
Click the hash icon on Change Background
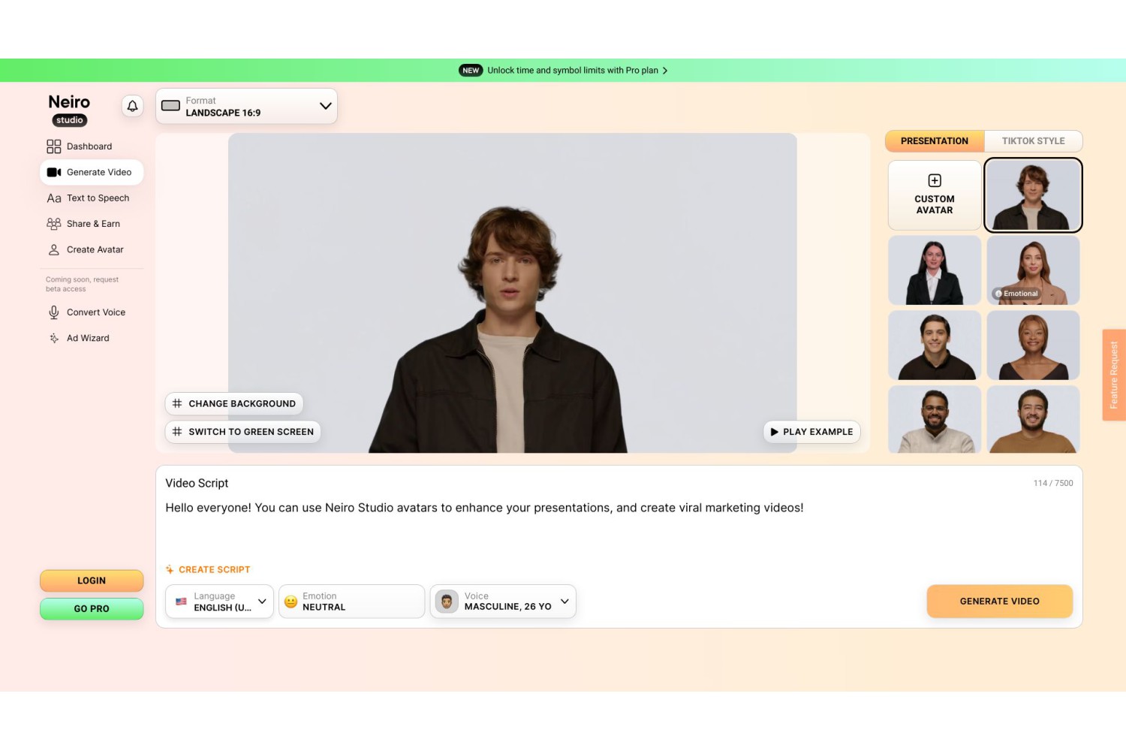[177, 403]
